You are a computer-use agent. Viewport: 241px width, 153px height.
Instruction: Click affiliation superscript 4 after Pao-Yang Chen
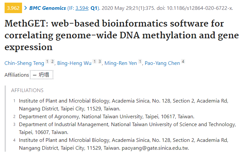tap(183, 61)
